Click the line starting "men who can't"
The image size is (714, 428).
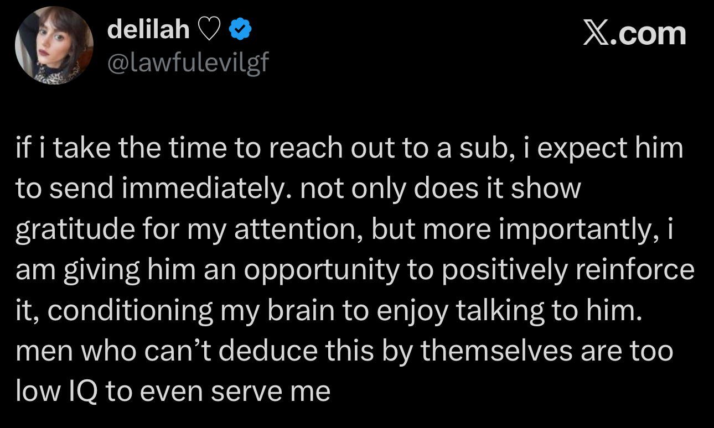[x=344, y=352]
